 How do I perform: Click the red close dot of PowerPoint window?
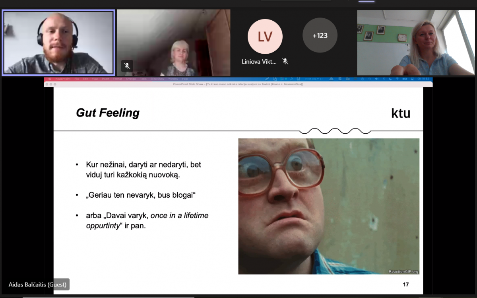47,84
